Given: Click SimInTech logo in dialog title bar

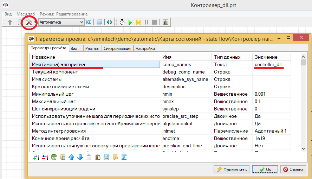Looking at the screenshot, I should (31, 39).
